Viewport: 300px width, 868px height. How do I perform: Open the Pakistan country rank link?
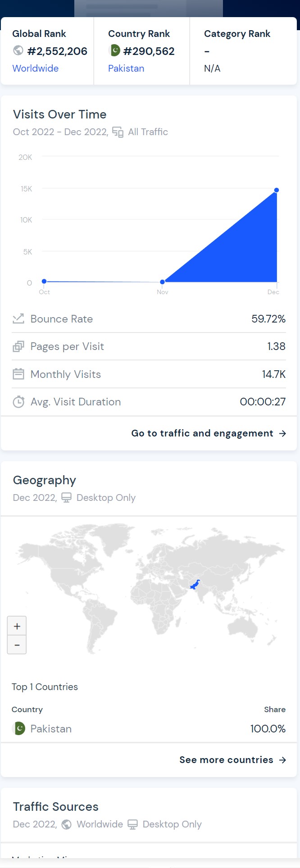pyautogui.click(x=126, y=68)
